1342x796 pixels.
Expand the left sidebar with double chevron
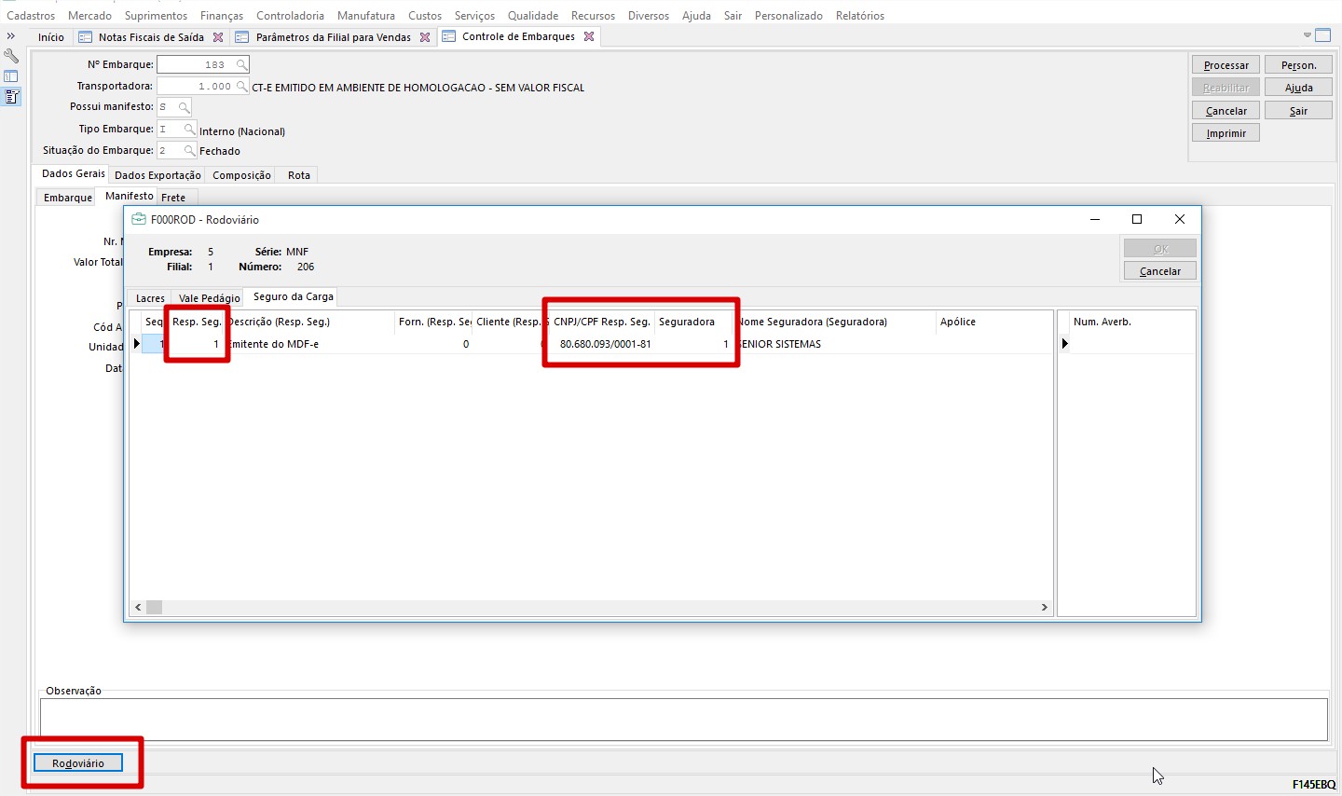(x=11, y=36)
